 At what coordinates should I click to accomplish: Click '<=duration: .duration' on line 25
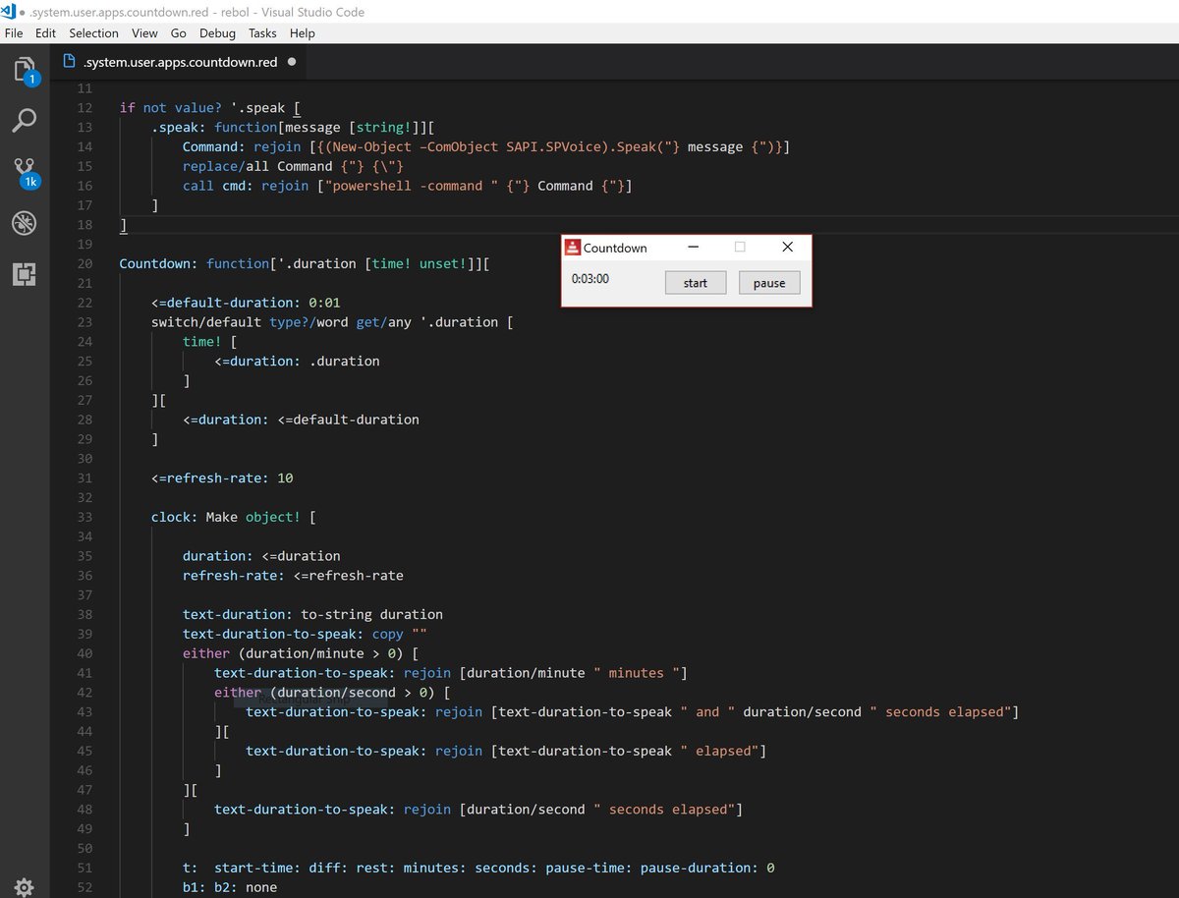(x=297, y=361)
